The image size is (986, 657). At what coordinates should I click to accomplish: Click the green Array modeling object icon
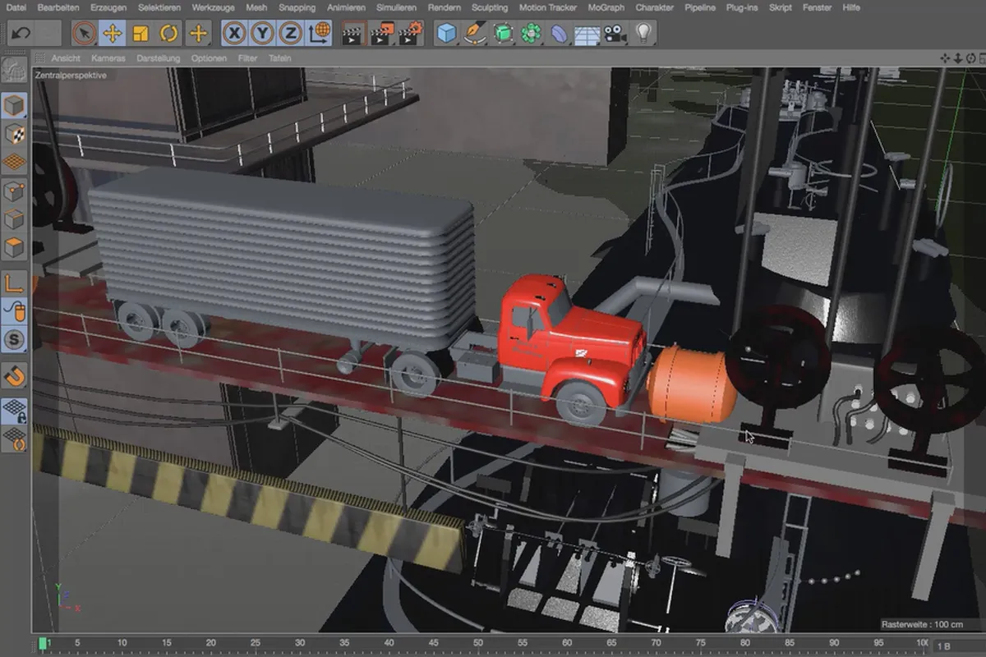coord(531,34)
